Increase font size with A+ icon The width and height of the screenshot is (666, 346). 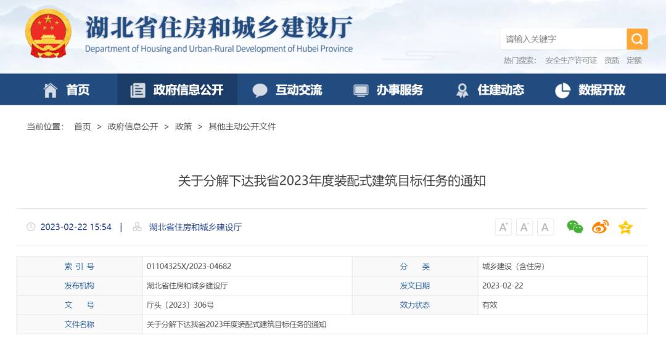[x=503, y=227]
